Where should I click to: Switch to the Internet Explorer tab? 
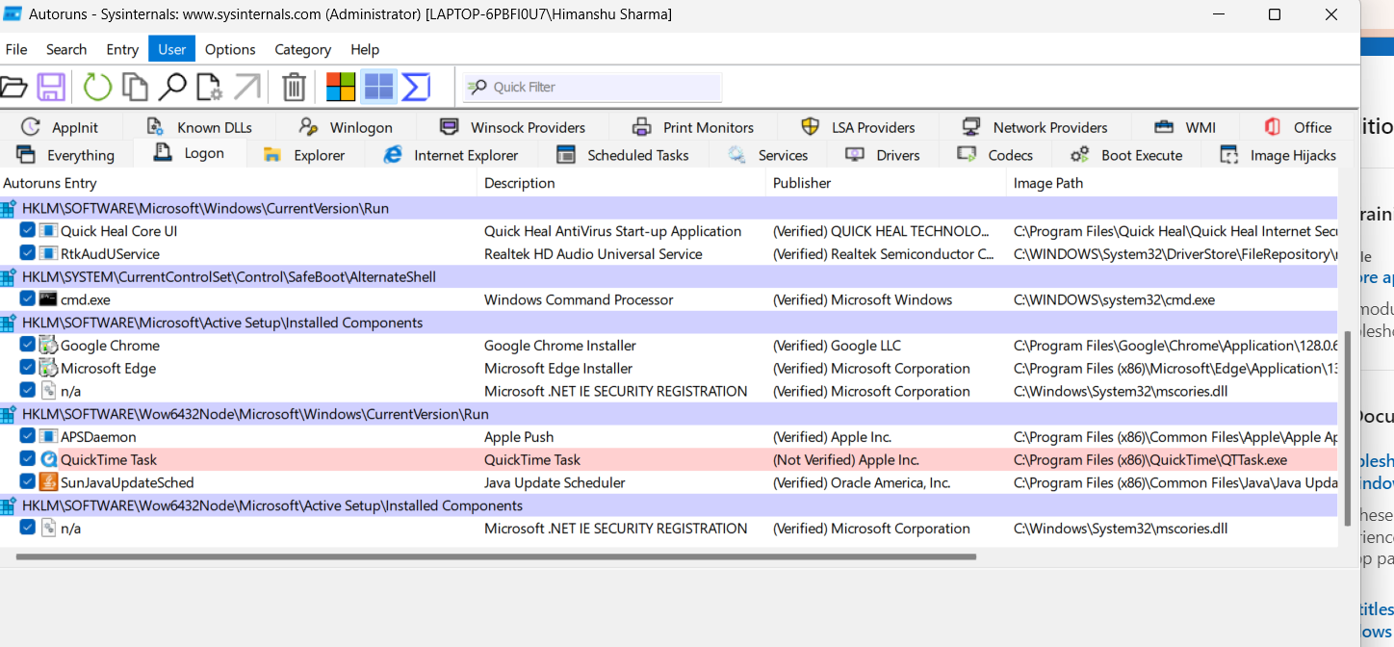click(x=451, y=154)
